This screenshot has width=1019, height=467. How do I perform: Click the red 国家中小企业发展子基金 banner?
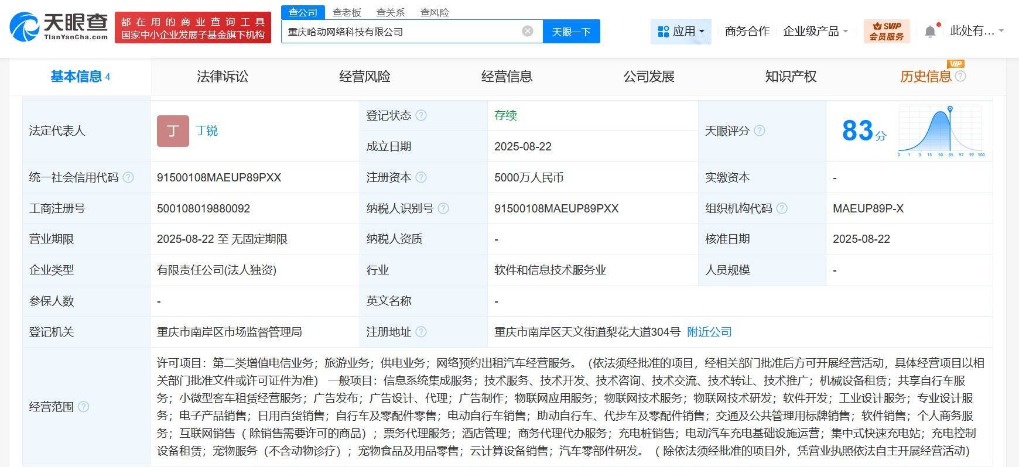coord(193,28)
